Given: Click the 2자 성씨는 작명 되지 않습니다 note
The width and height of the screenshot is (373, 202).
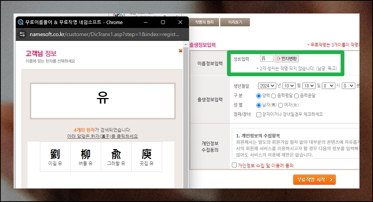Looking at the screenshot, I should pos(296,68).
